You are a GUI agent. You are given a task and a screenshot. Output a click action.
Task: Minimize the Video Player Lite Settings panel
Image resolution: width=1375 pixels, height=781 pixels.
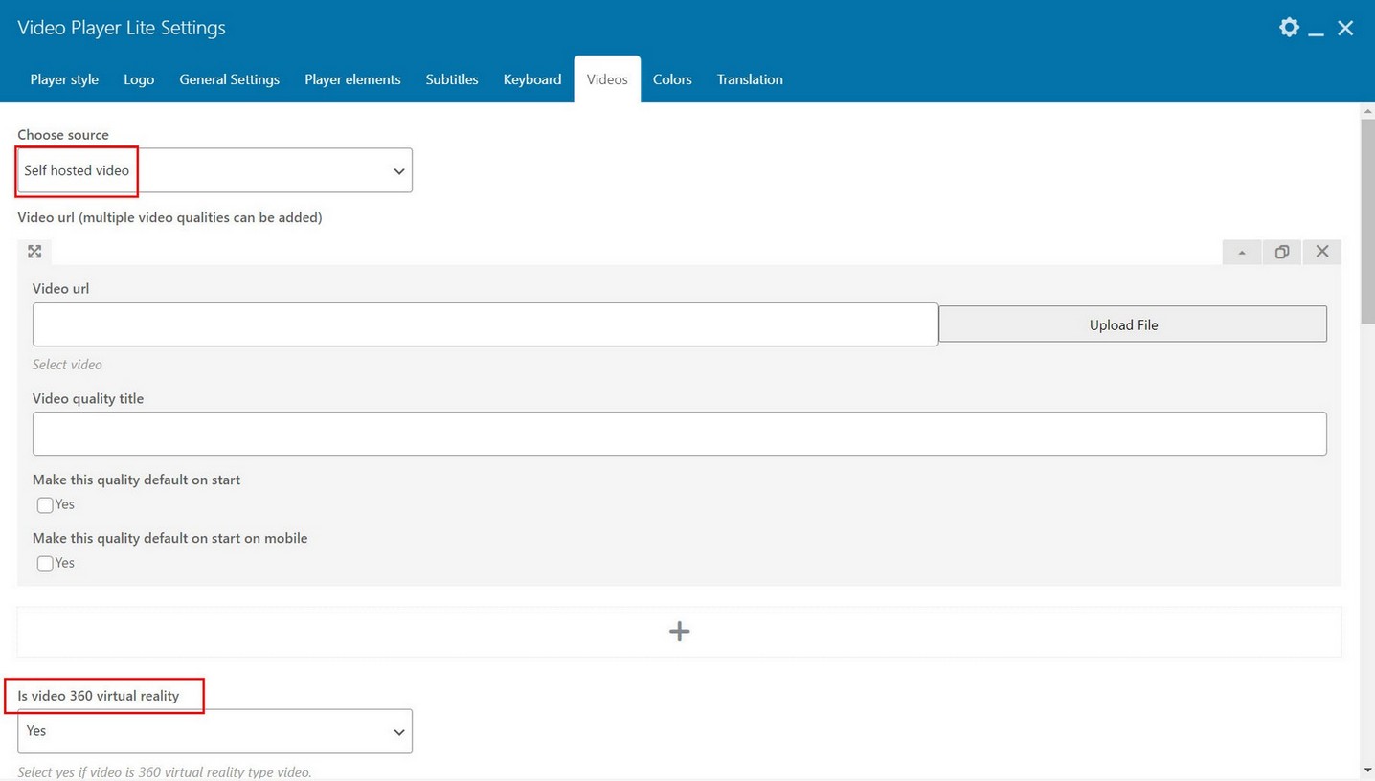(1317, 30)
